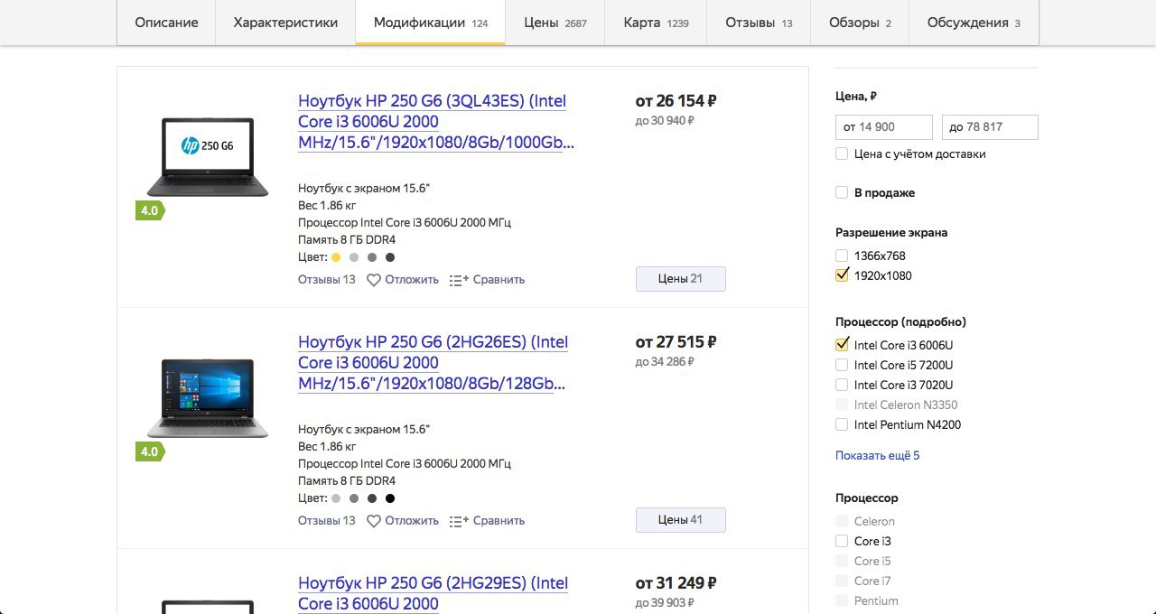1156x614 pixels.
Task: Check the 1366x768 resolution filter
Action: click(x=842, y=256)
